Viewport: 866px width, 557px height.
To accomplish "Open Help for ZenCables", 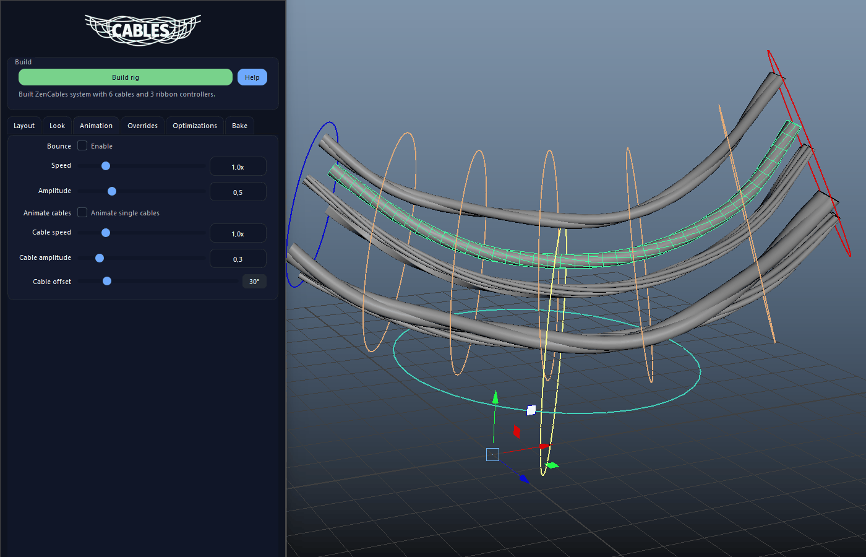I will [x=252, y=77].
